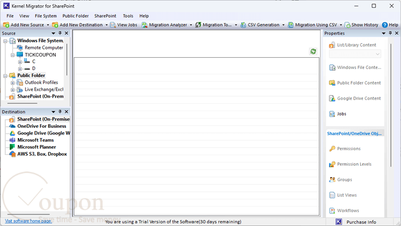Select Public Folder Content in Properties
Image resolution: width=401 pixels, height=226 pixels.
point(355,83)
